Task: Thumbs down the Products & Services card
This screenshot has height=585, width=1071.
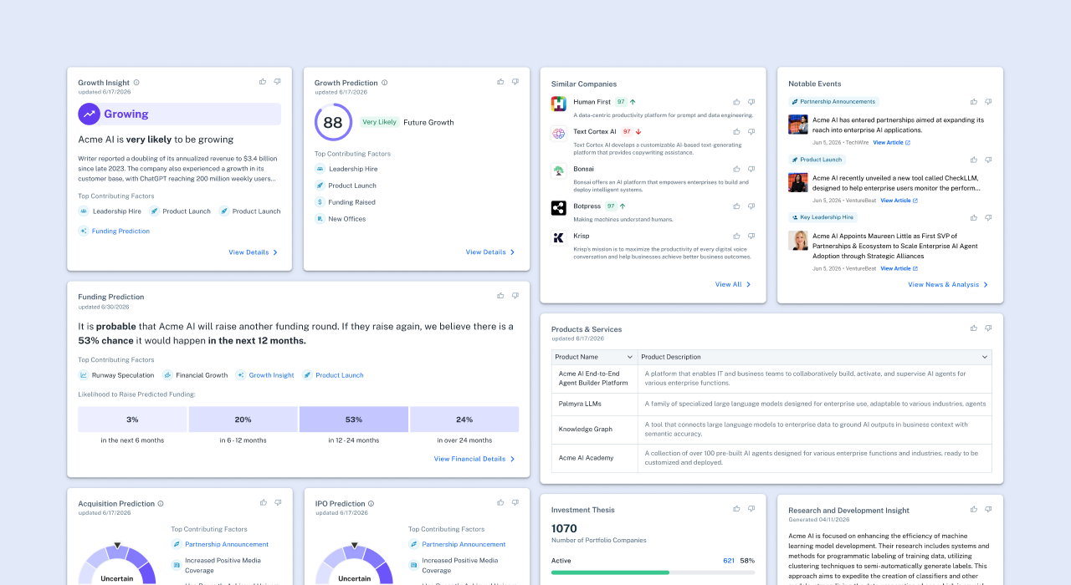Action: click(988, 328)
